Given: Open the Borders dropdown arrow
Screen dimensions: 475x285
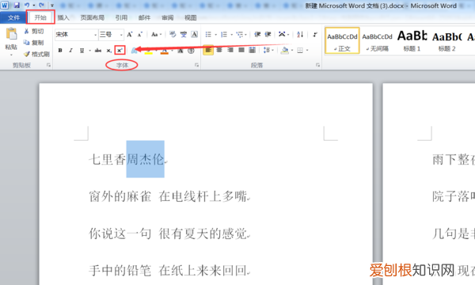Looking at the screenshot, I should click(307, 51).
